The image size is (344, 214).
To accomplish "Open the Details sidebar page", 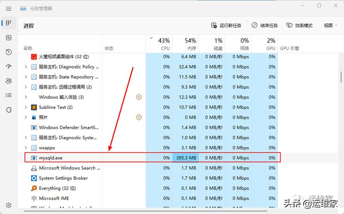I will 9,95.
